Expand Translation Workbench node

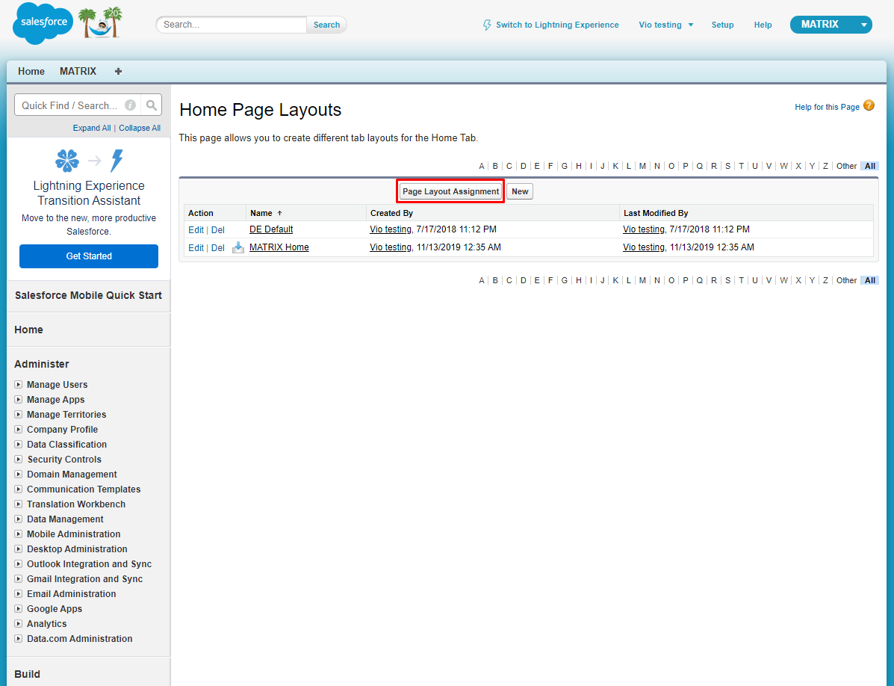coord(18,504)
